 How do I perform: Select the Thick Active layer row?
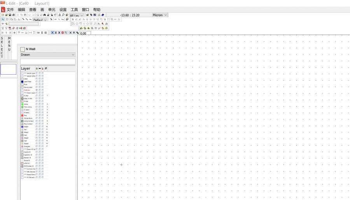pos(34,107)
